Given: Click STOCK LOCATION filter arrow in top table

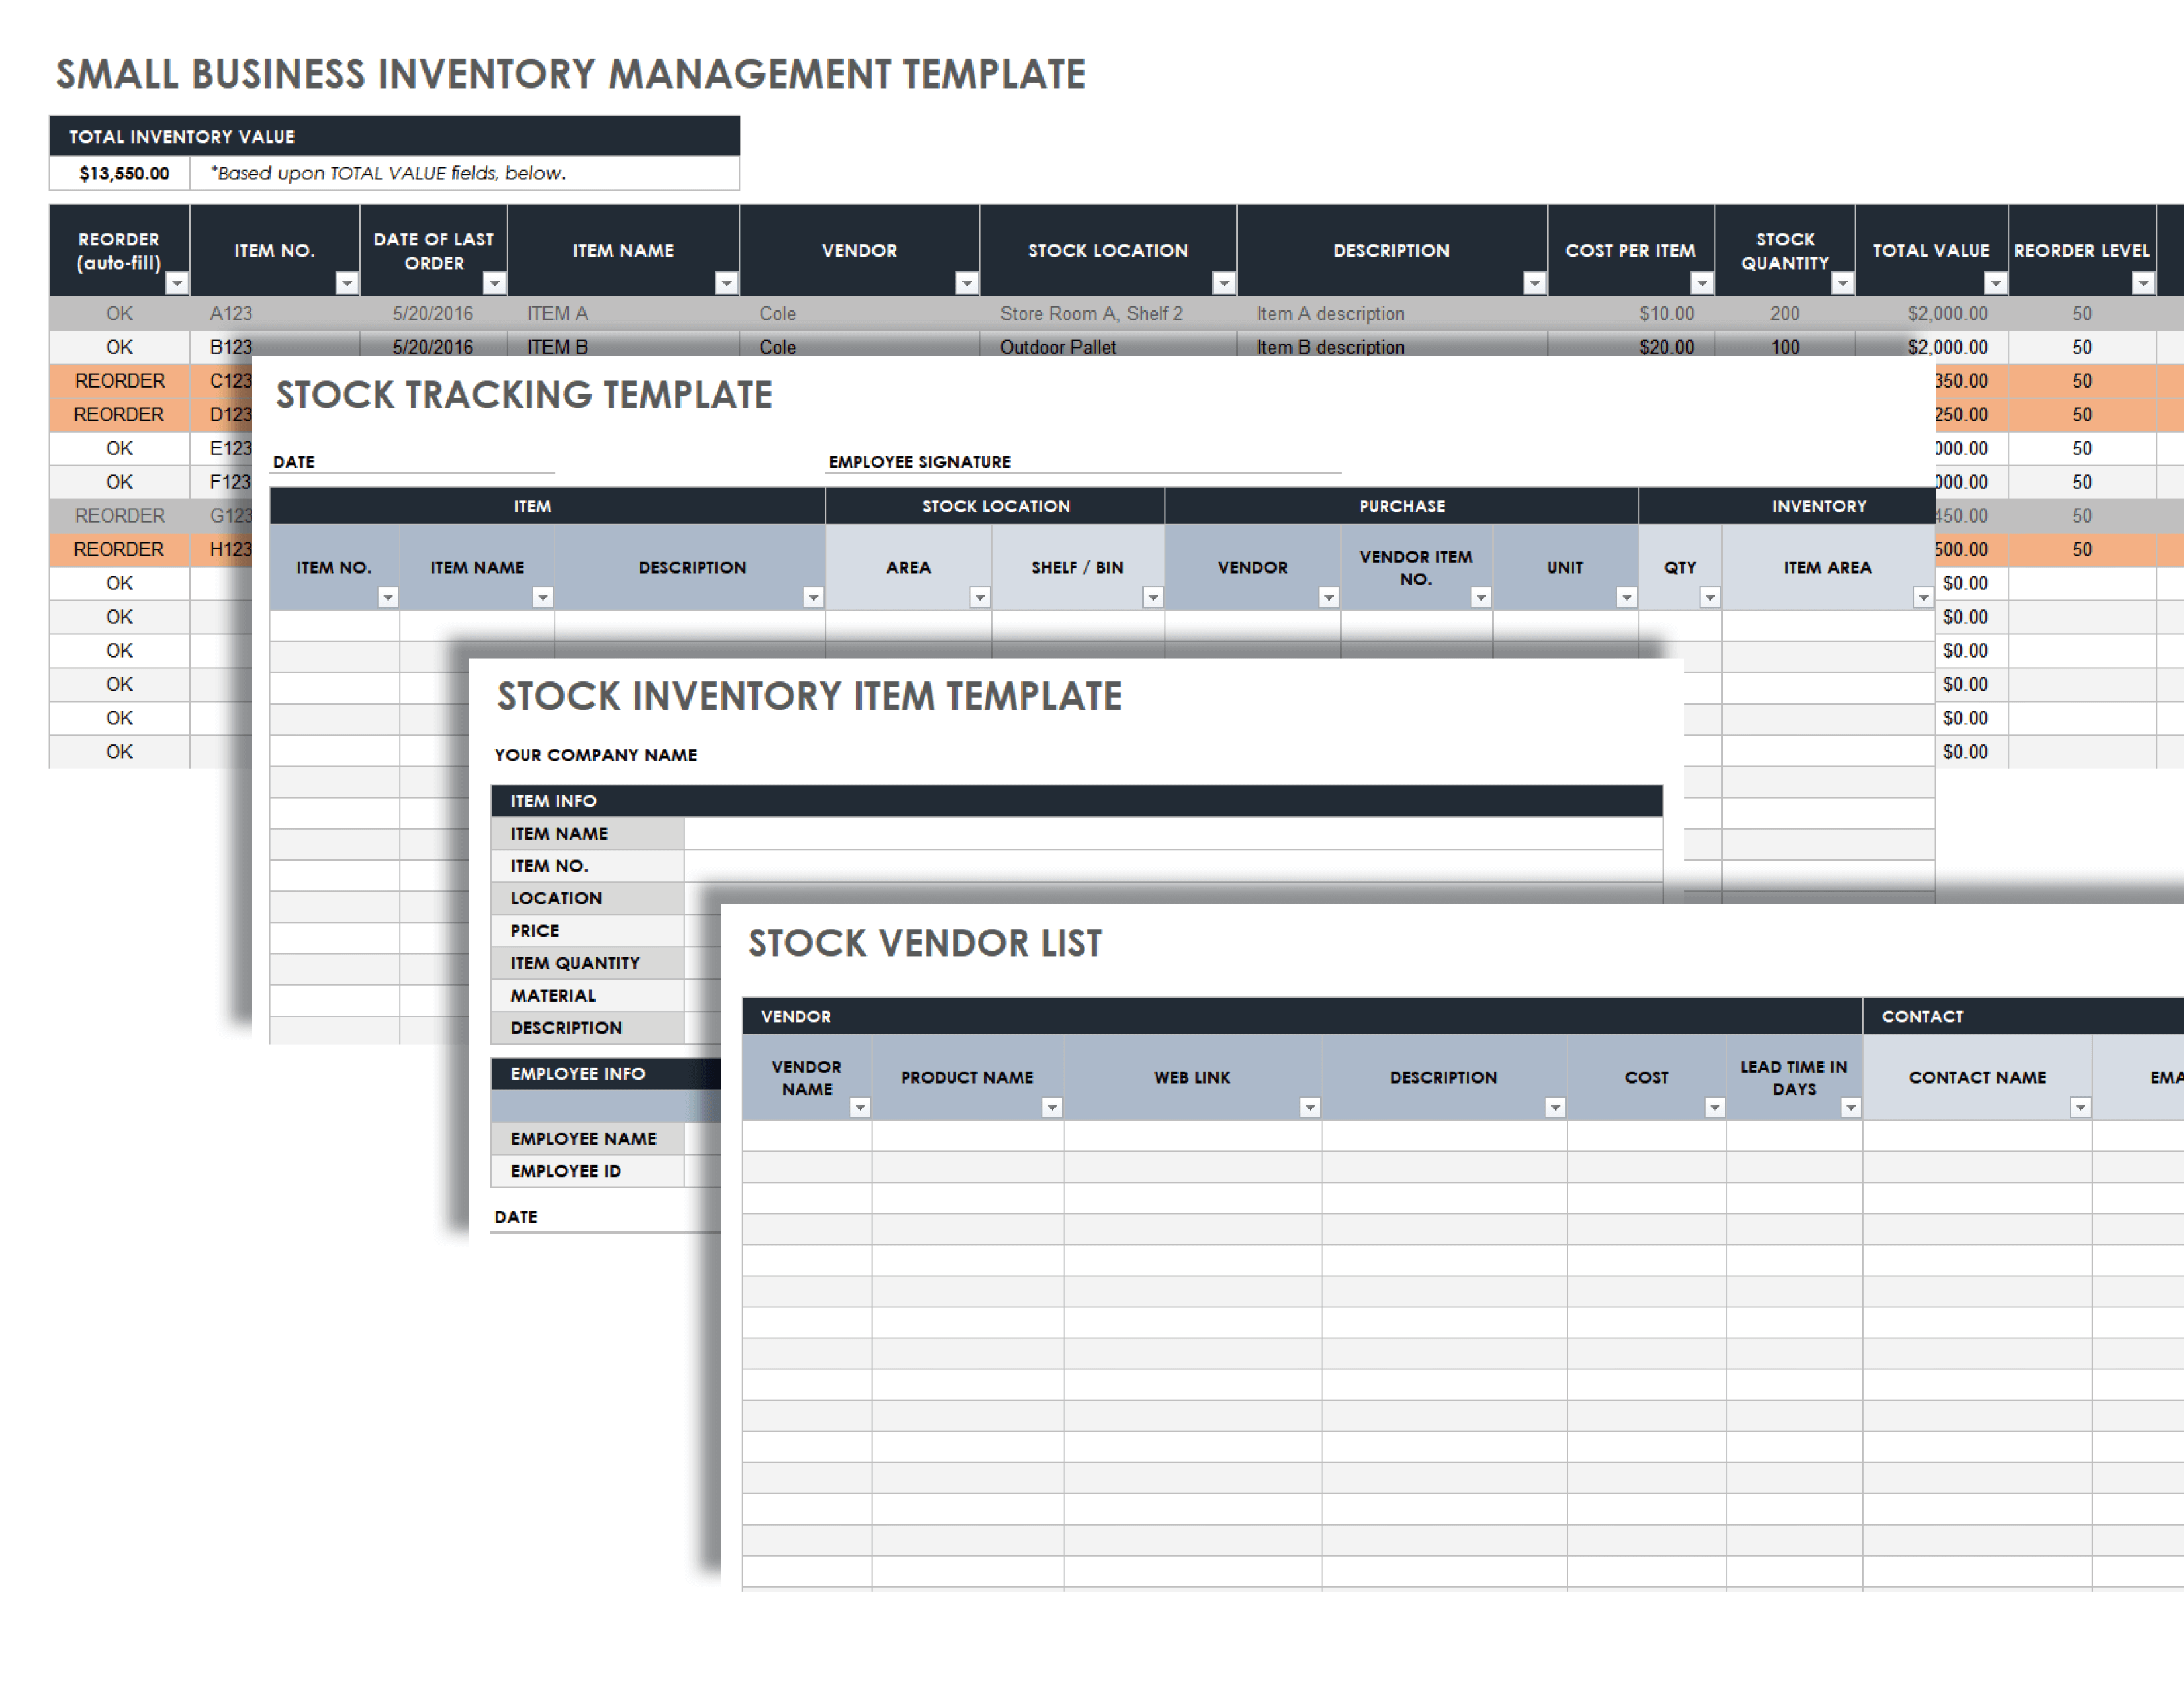Looking at the screenshot, I should [x=1223, y=284].
